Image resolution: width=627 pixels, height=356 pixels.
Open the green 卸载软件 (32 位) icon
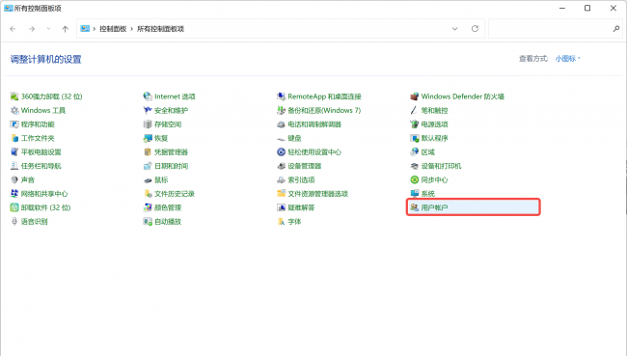point(14,207)
